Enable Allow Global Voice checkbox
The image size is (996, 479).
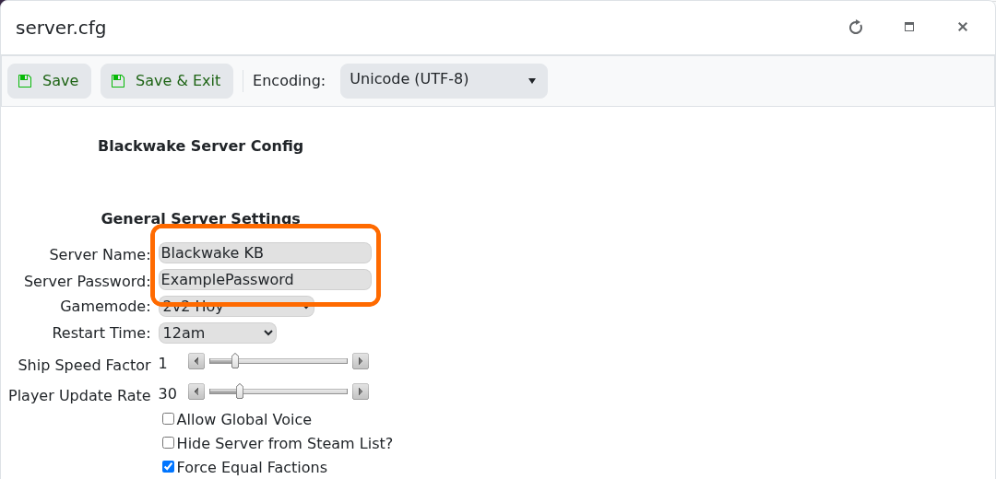tap(169, 419)
